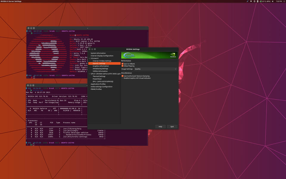This screenshot has height=179, width=286.
Task: Enable Graphics API Visual Indicator checkbox
Action: [122, 78]
